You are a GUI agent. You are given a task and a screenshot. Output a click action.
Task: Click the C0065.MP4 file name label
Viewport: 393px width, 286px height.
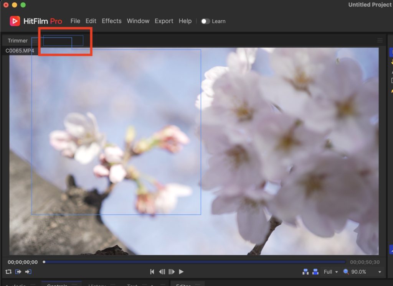(20, 51)
